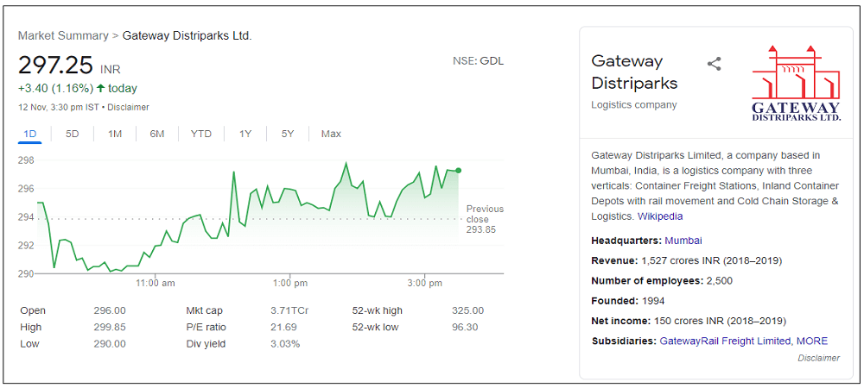Open GatewayRail Freight Limited subsidiary link
Viewport: 864px width, 388px height.
(726, 341)
